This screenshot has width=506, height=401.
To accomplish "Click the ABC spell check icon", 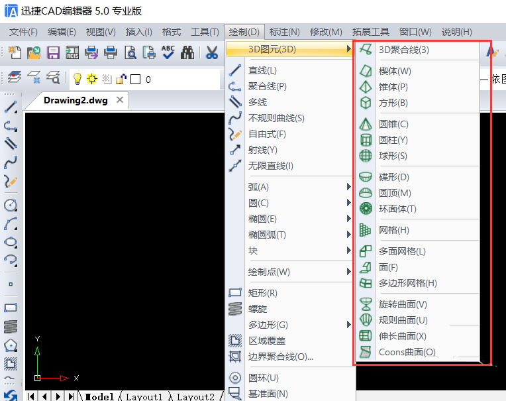I will (168, 52).
